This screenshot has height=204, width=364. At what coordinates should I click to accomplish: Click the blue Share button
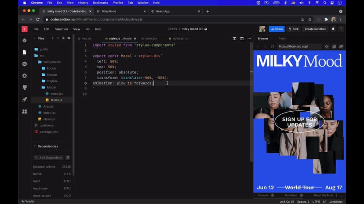tap(277, 29)
